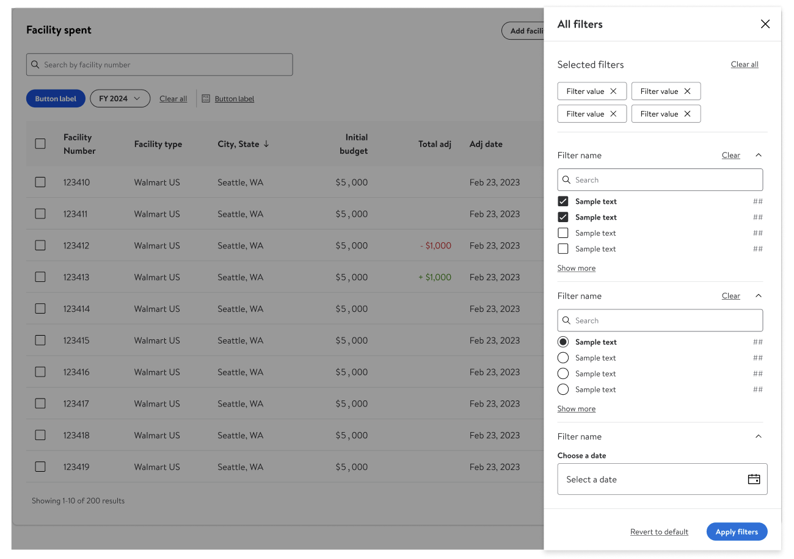Remove the top-right filter value chip
The height and width of the screenshot is (559, 794).
[687, 92]
